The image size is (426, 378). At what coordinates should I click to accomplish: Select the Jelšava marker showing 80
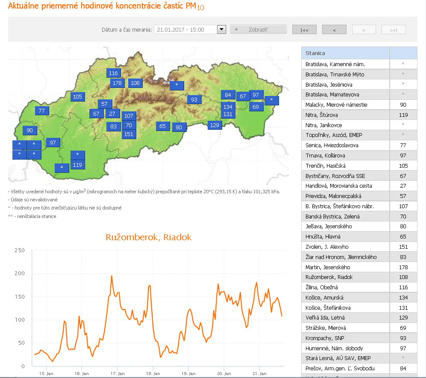coord(179,127)
